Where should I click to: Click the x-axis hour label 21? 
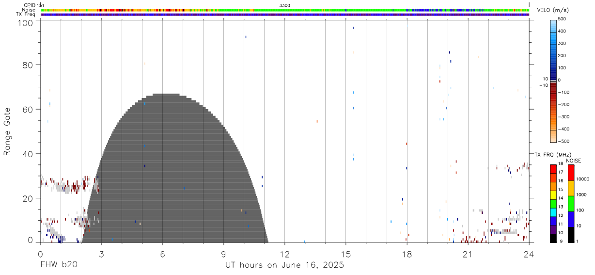click(468, 254)
